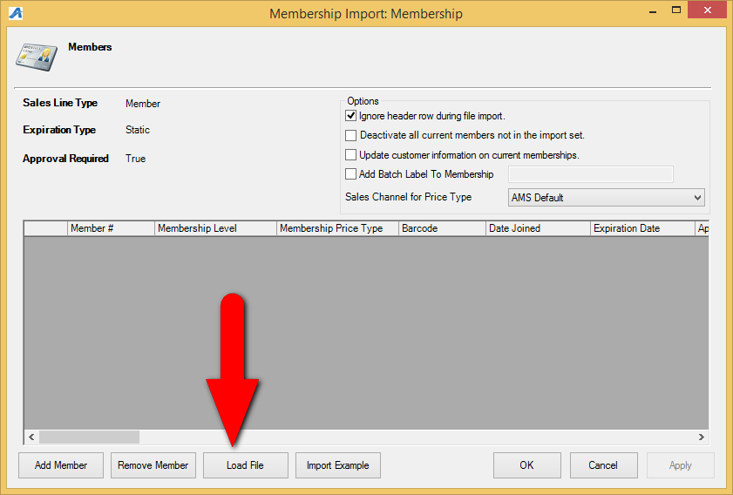Click the Apply button
This screenshot has height=495, width=733.
pos(680,465)
